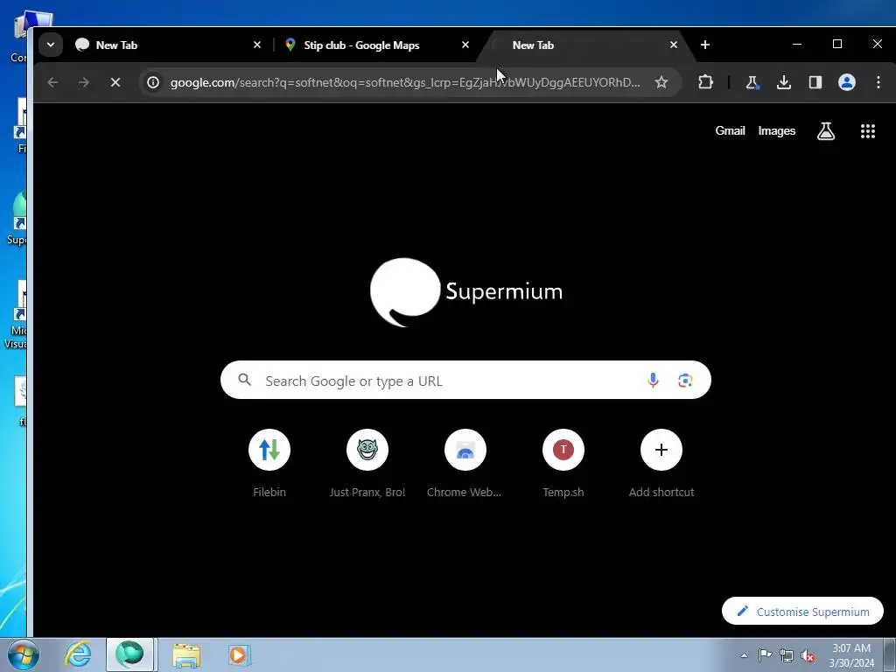Switch to the Stip club - Google Maps tab
The image size is (896, 672).
[x=377, y=45]
